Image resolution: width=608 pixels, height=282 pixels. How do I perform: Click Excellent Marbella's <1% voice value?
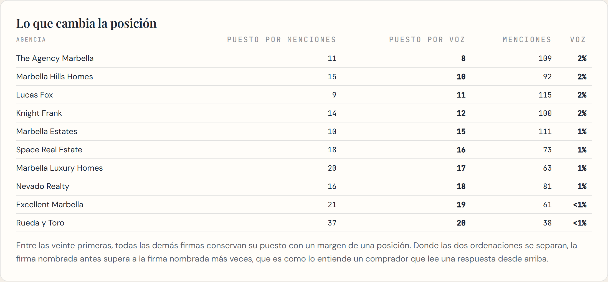(x=580, y=205)
